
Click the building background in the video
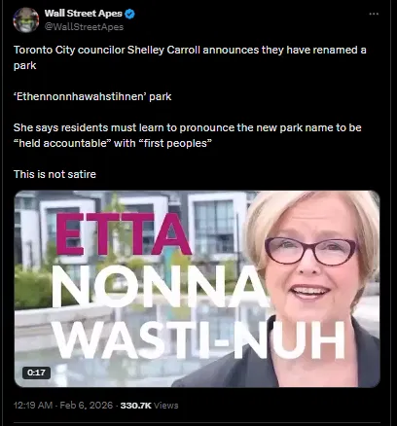pyautogui.click(x=129, y=211)
